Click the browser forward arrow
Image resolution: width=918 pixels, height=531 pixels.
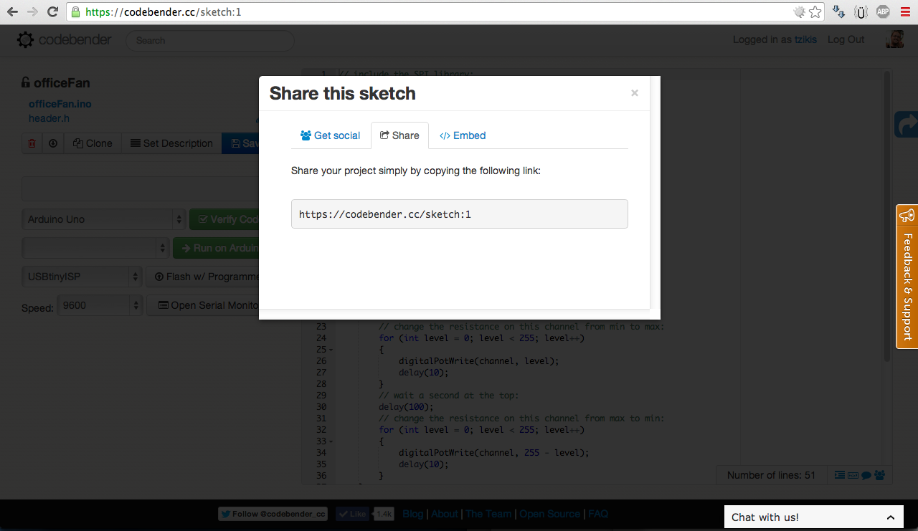coord(32,11)
